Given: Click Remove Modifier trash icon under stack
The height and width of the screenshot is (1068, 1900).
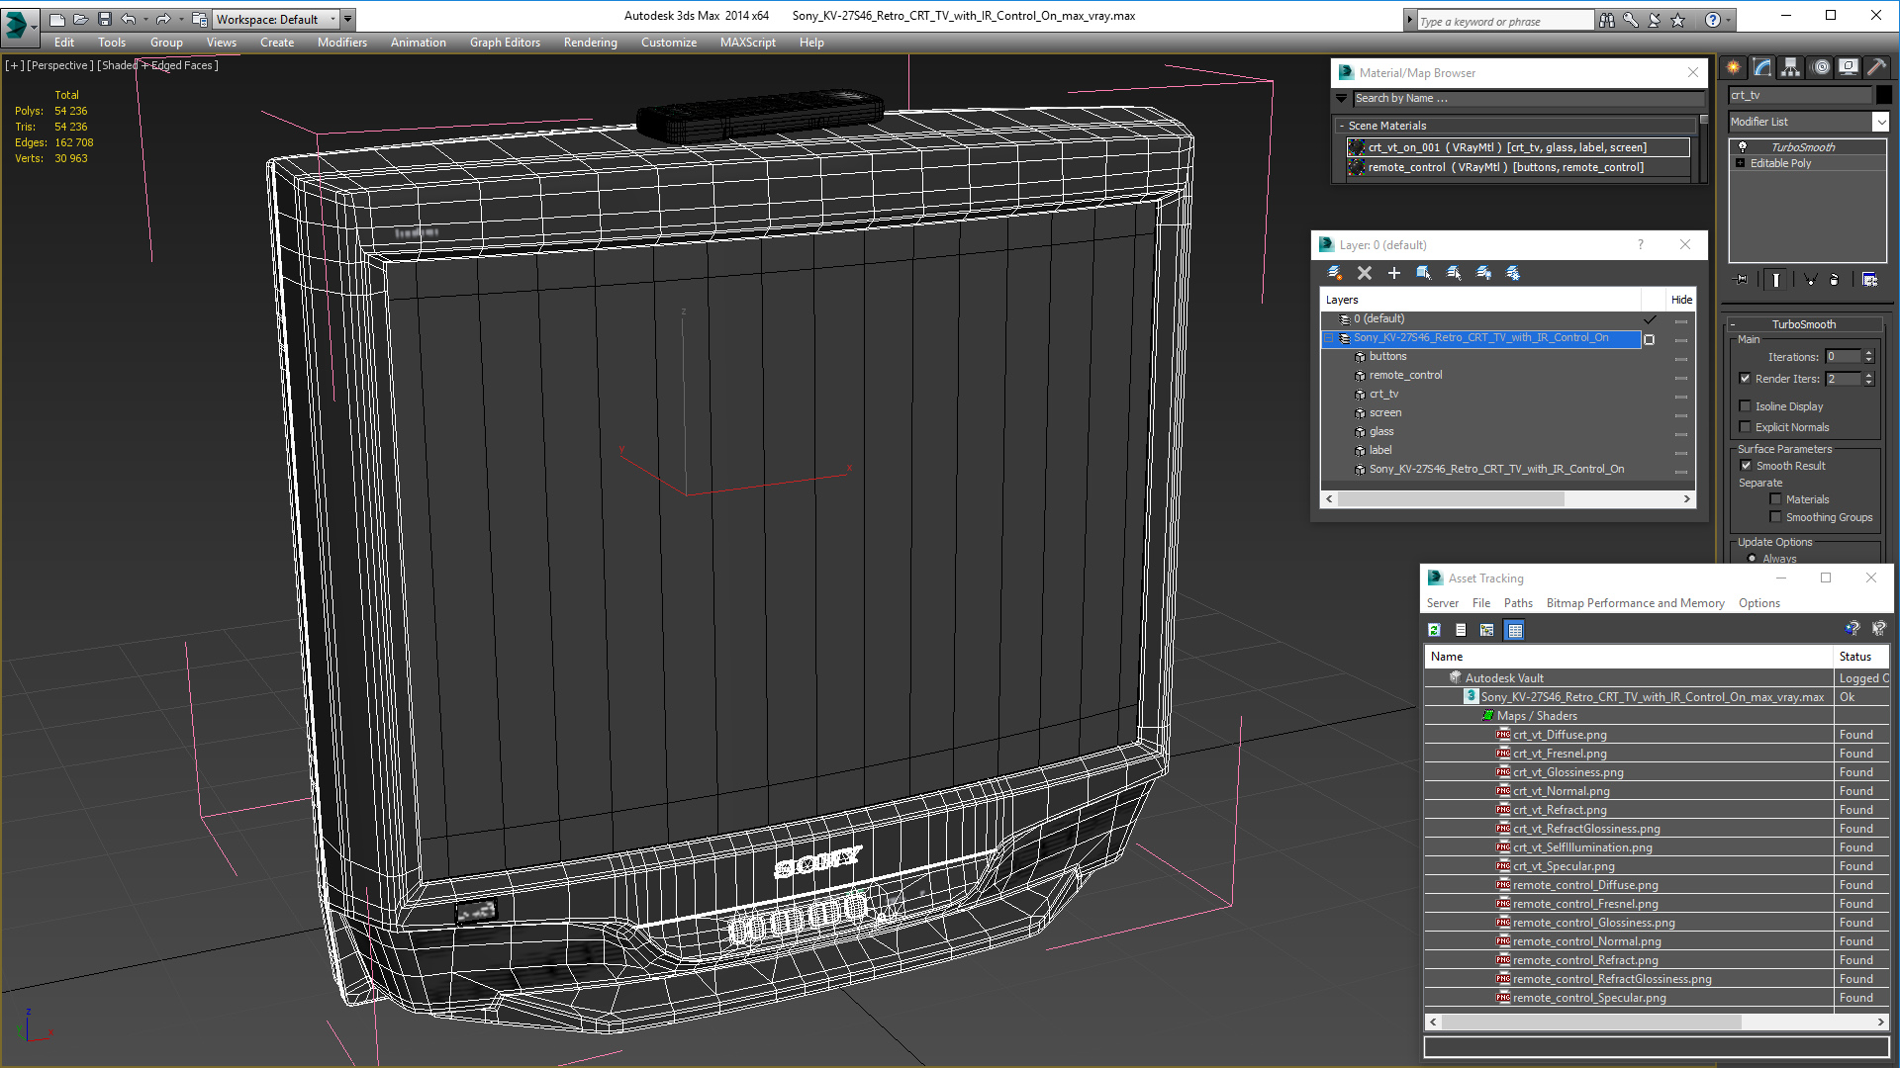Looking at the screenshot, I should pos(1835,280).
